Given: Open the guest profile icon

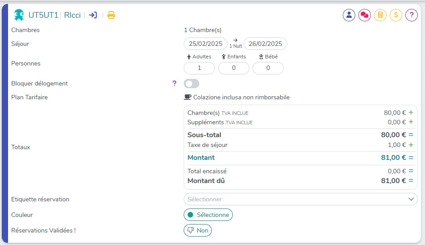Looking at the screenshot, I should coord(349,15).
